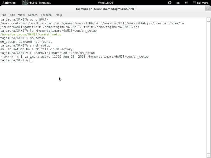Open the Help menu

59,15
